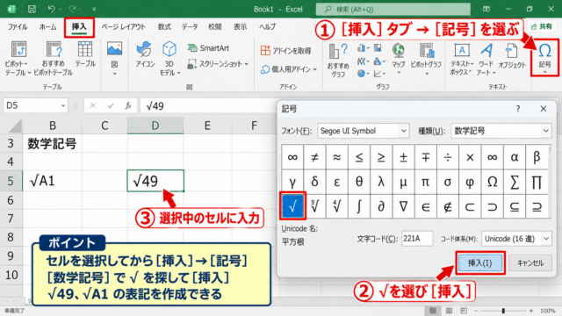Click Get Add-ins (アドインを取得)
The height and width of the screenshot is (316, 562).
pyautogui.click(x=285, y=51)
